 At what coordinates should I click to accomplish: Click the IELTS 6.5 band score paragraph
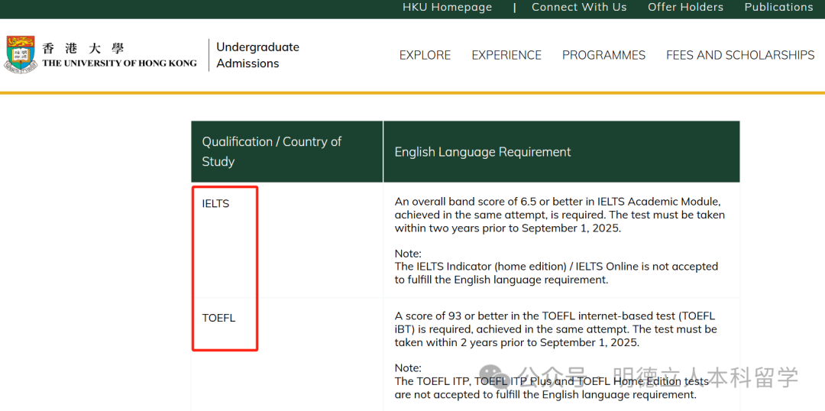click(560, 215)
